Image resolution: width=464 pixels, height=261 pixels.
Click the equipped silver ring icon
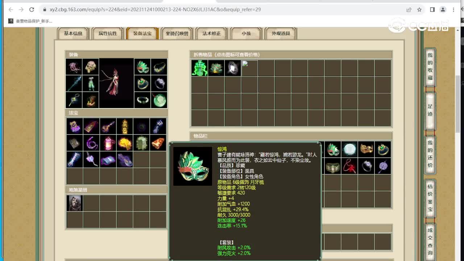click(159, 83)
